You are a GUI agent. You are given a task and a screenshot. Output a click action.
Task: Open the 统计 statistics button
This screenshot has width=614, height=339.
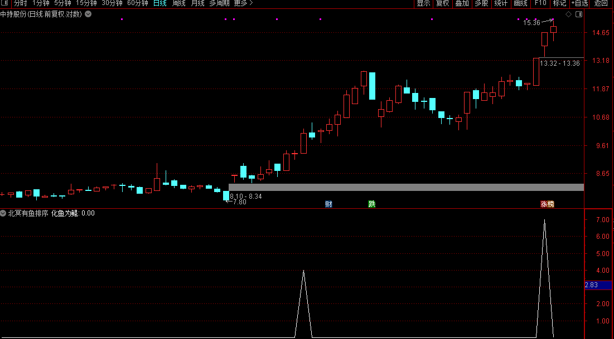click(x=501, y=3)
